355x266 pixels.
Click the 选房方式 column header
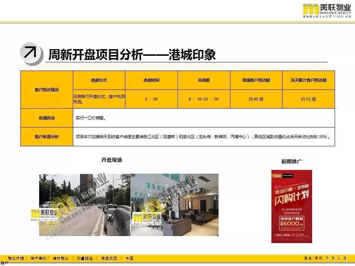(99, 80)
